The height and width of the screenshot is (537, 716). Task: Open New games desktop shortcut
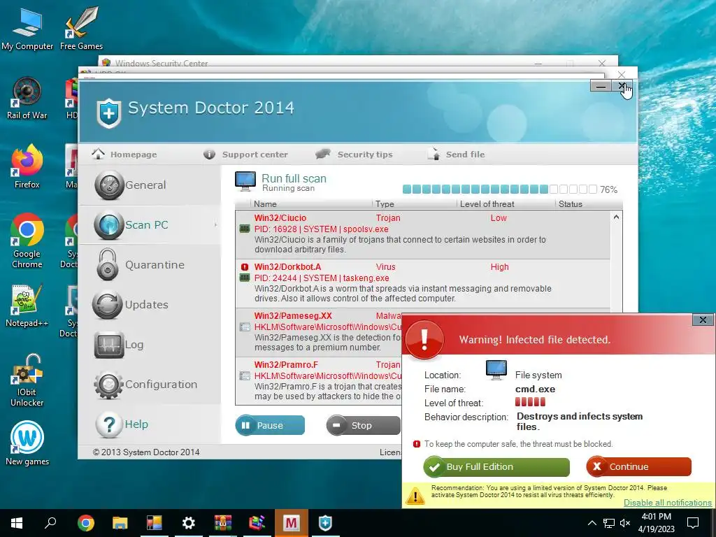[x=27, y=443]
